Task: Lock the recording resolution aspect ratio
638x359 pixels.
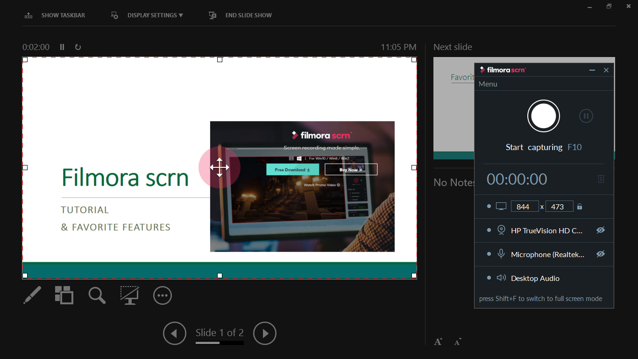Action: pos(579,206)
